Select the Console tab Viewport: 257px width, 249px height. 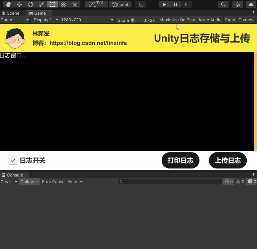15,175
